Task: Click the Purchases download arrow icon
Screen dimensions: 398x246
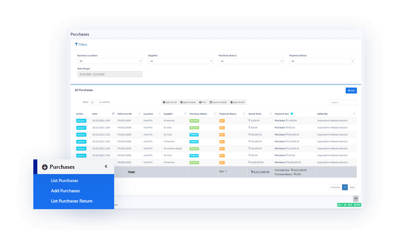Action: click(44, 167)
